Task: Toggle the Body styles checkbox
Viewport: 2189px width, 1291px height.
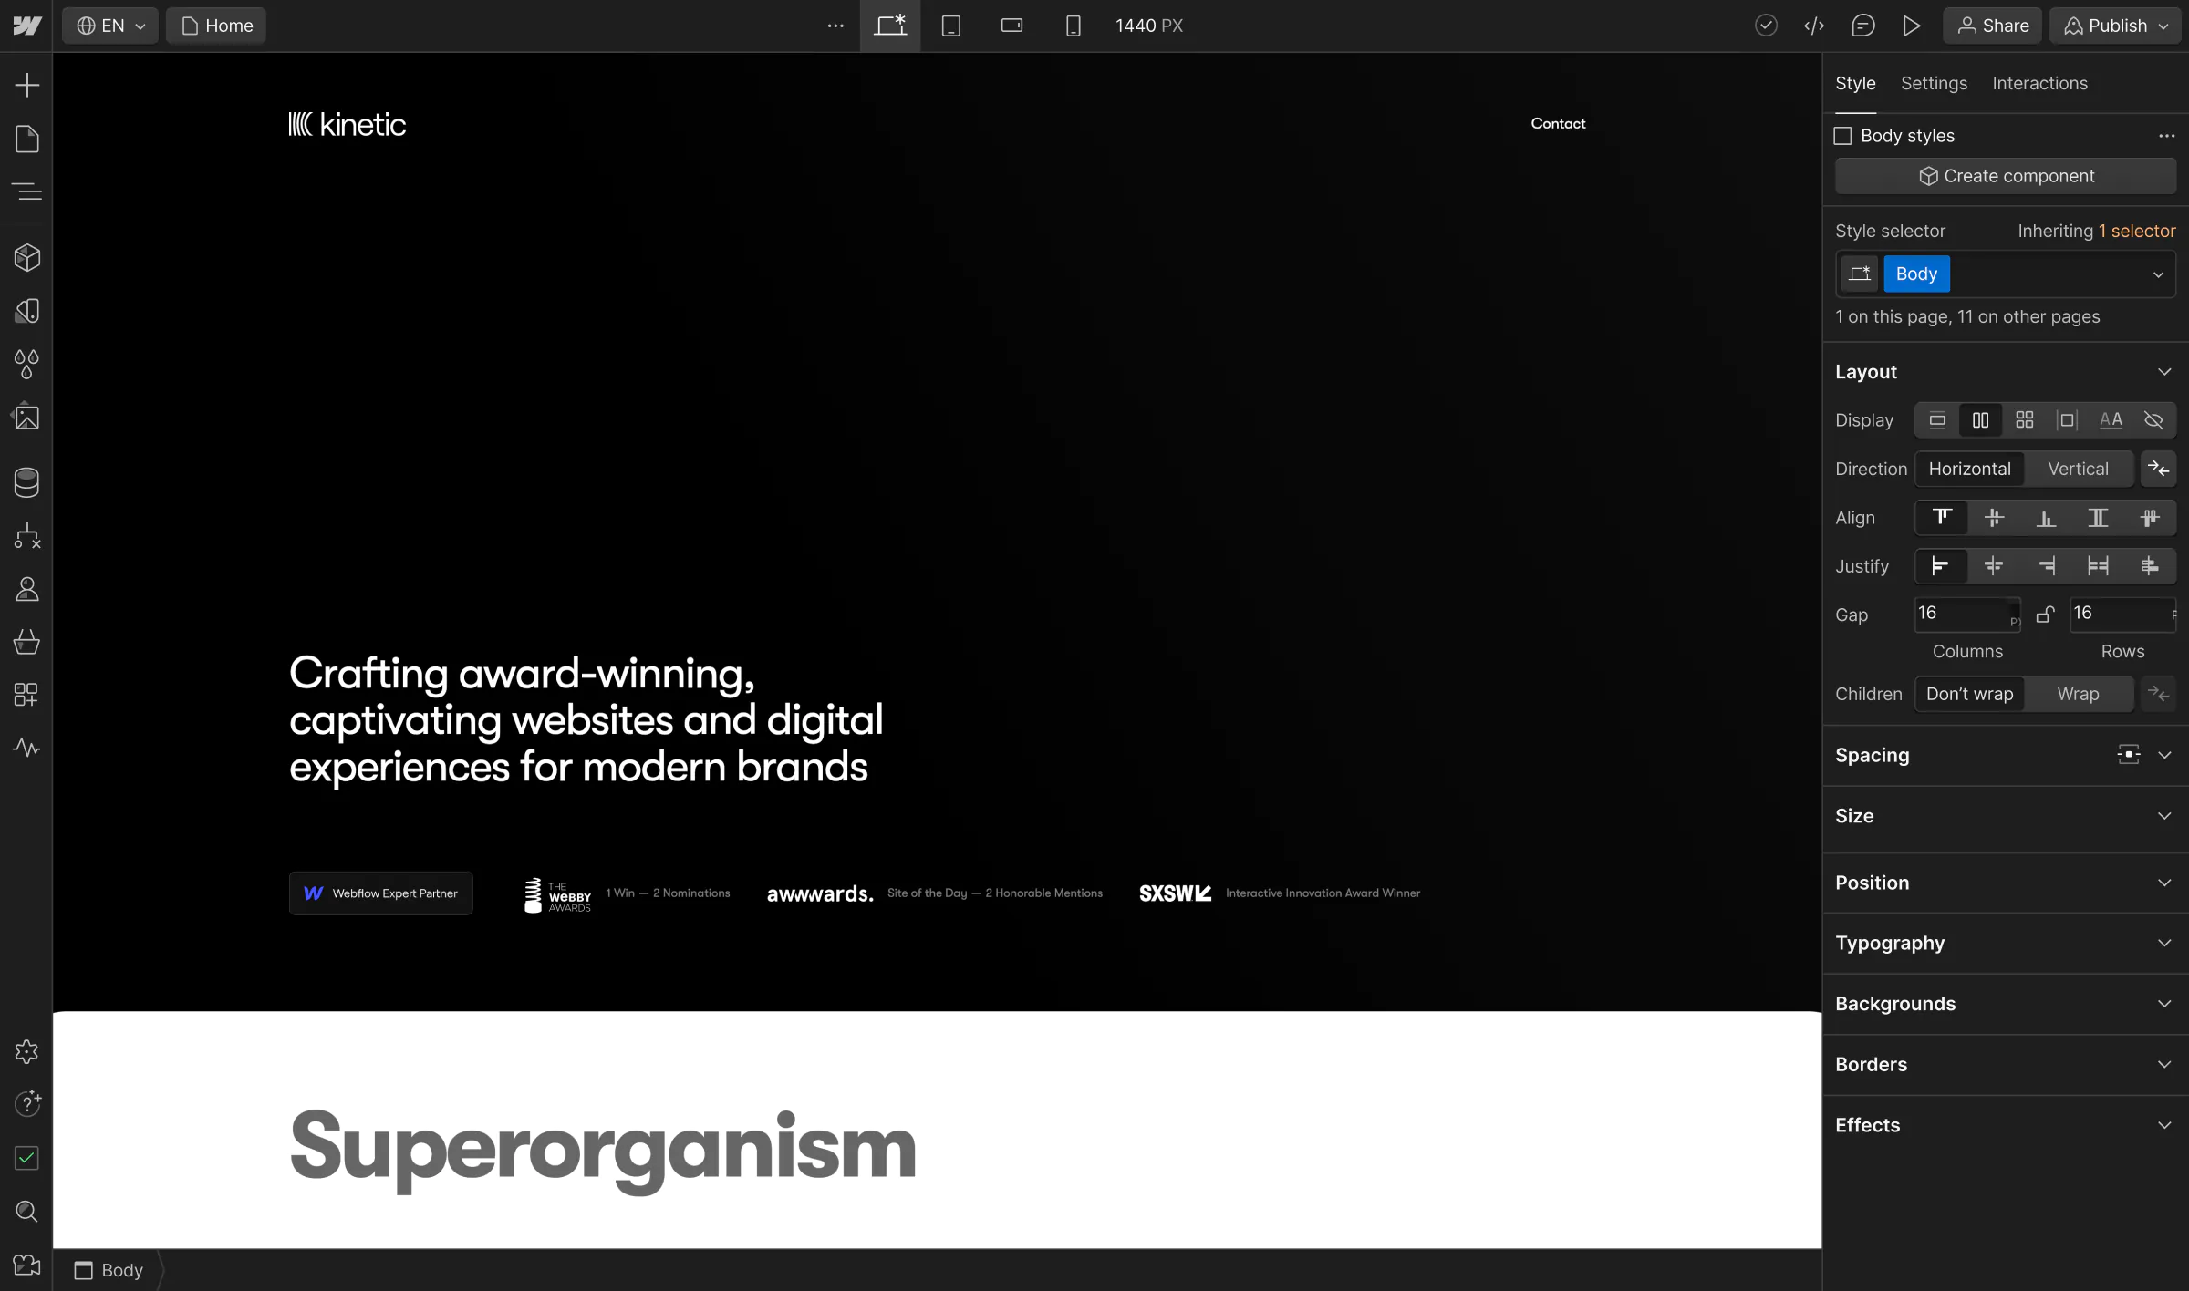Action: tap(1842, 136)
